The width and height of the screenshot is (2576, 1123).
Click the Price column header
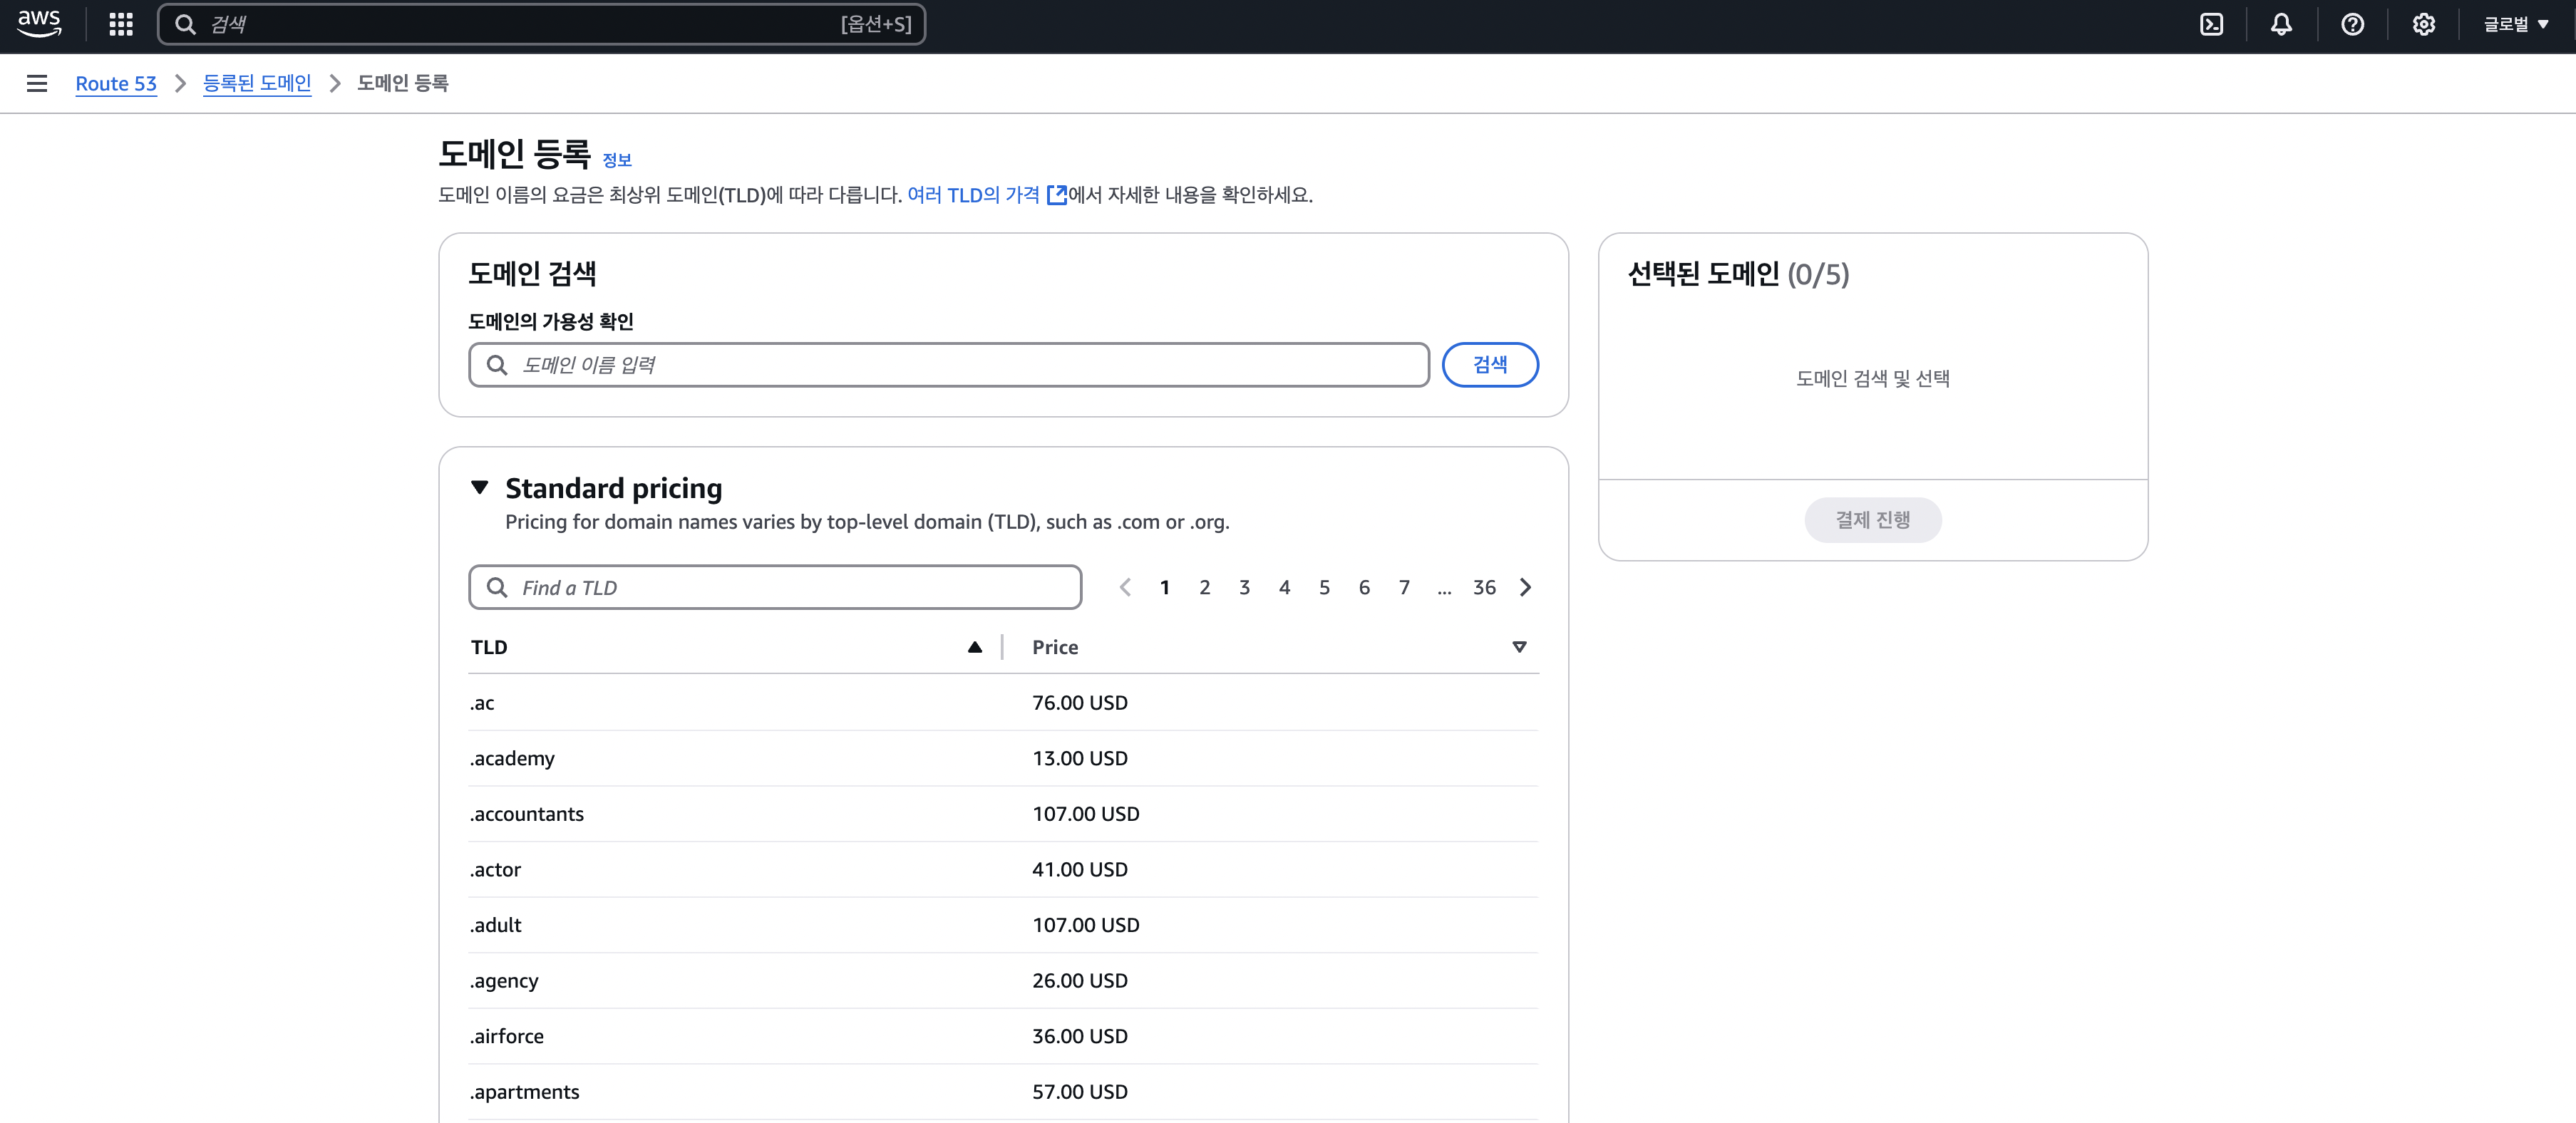(1055, 647)
